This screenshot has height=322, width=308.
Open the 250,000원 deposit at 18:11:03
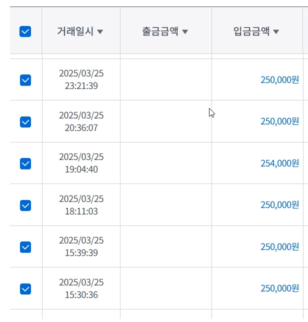(x=279, y=205)
